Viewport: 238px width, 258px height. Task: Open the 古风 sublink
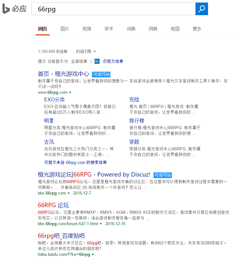(49, 142)
